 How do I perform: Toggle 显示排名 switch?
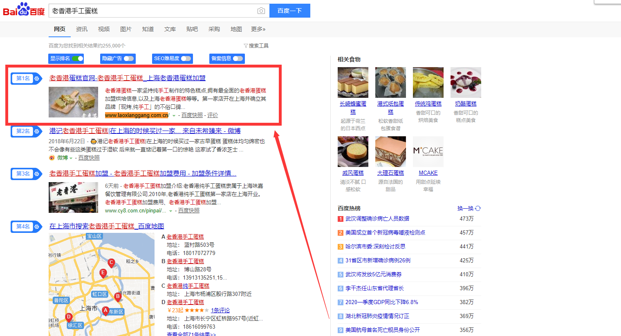78,59
